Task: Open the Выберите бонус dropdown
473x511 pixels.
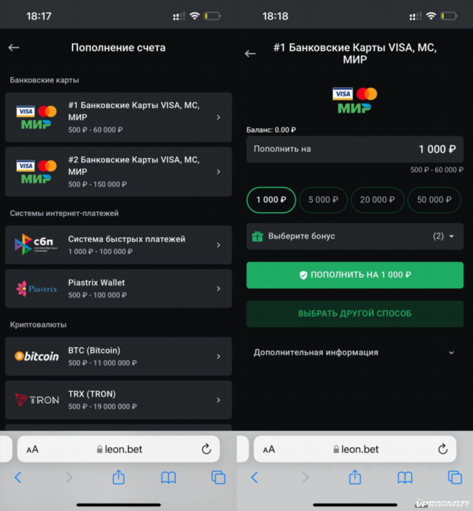Action: point(355,236)
